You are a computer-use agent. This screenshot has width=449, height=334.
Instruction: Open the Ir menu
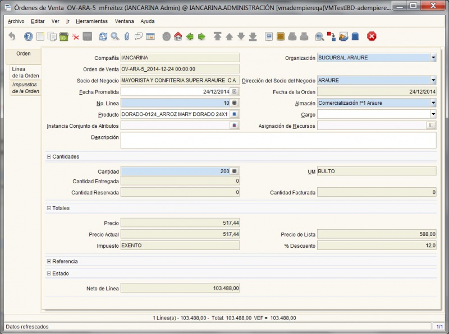click(68, 21)
